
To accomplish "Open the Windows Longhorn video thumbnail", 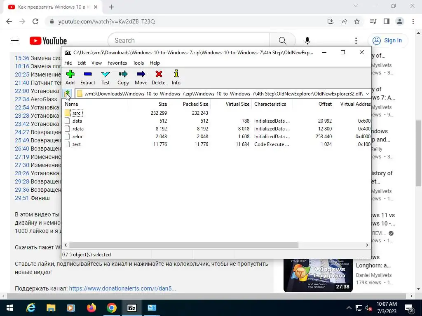I will tap(318, 275).
